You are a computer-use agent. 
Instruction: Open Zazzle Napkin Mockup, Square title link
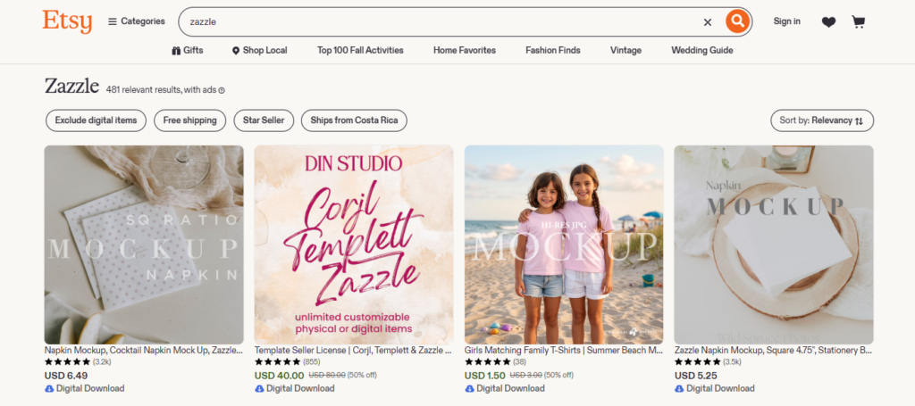click(774, 351)
